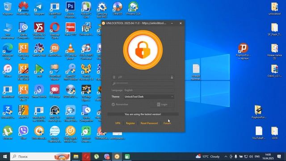286x161 pixels.
Task: Click the volume icon in system tray
Action: (251, 157)
